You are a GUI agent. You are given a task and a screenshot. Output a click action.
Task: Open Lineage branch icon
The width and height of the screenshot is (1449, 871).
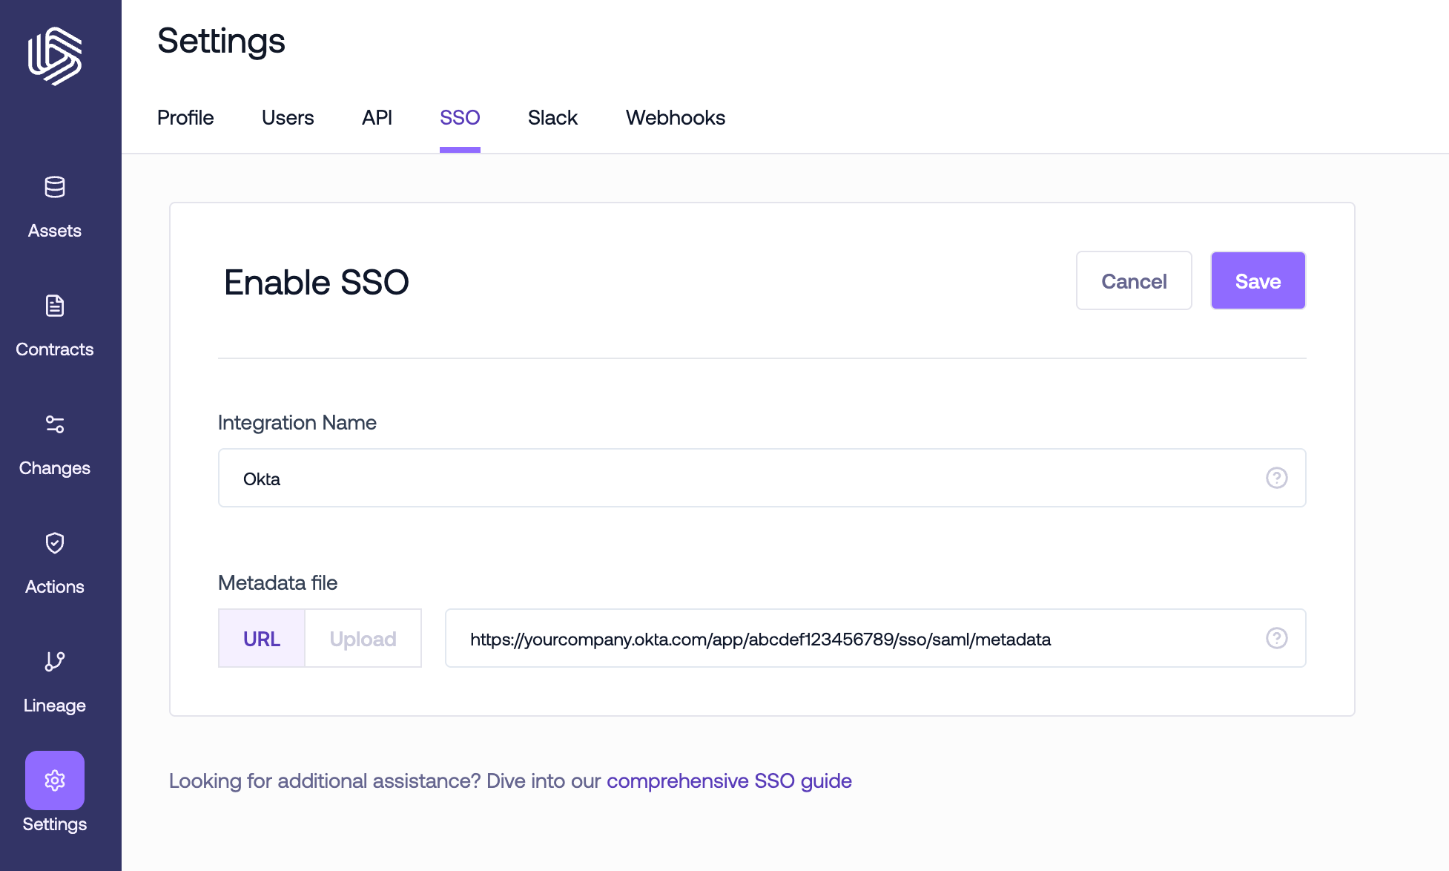(x=55, y=662)
